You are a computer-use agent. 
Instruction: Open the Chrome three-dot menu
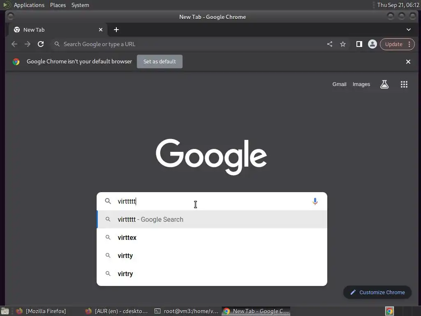pyautogui.click(x=409, y=44)
